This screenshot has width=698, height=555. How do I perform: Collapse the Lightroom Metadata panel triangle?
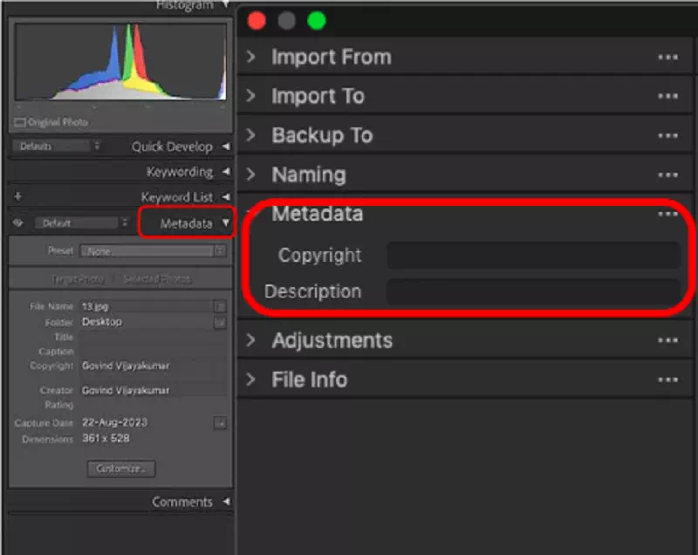(x=226, y=223)
